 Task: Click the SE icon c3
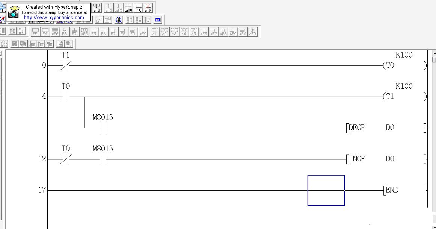pos(174,32)
